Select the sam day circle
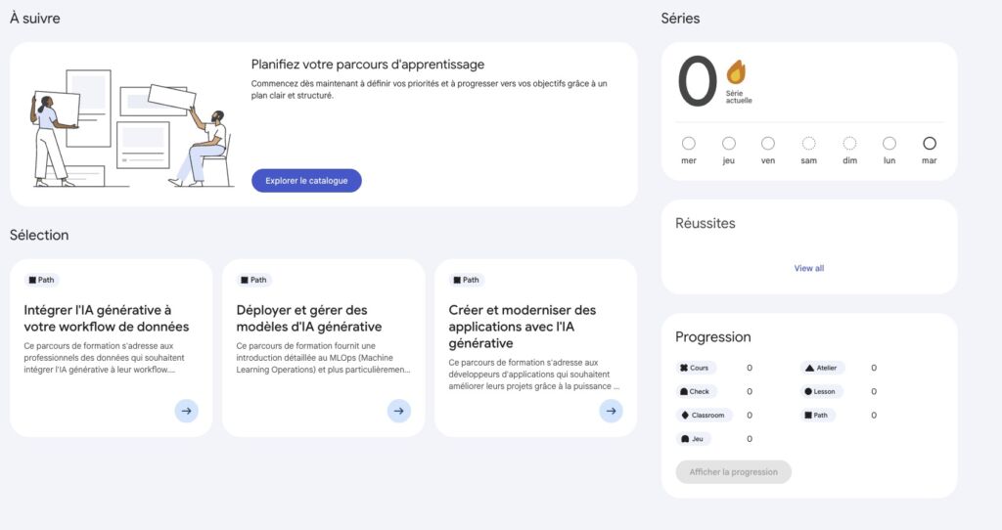 click(x=808, y=144)
